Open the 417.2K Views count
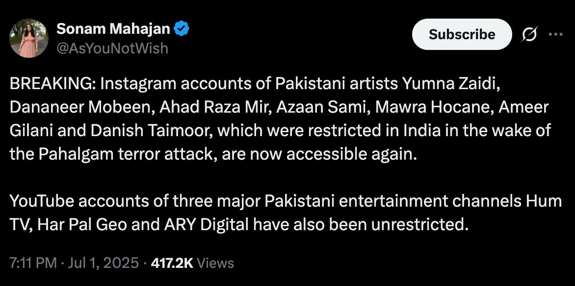The image size is (575, 286). pos(192,263)
